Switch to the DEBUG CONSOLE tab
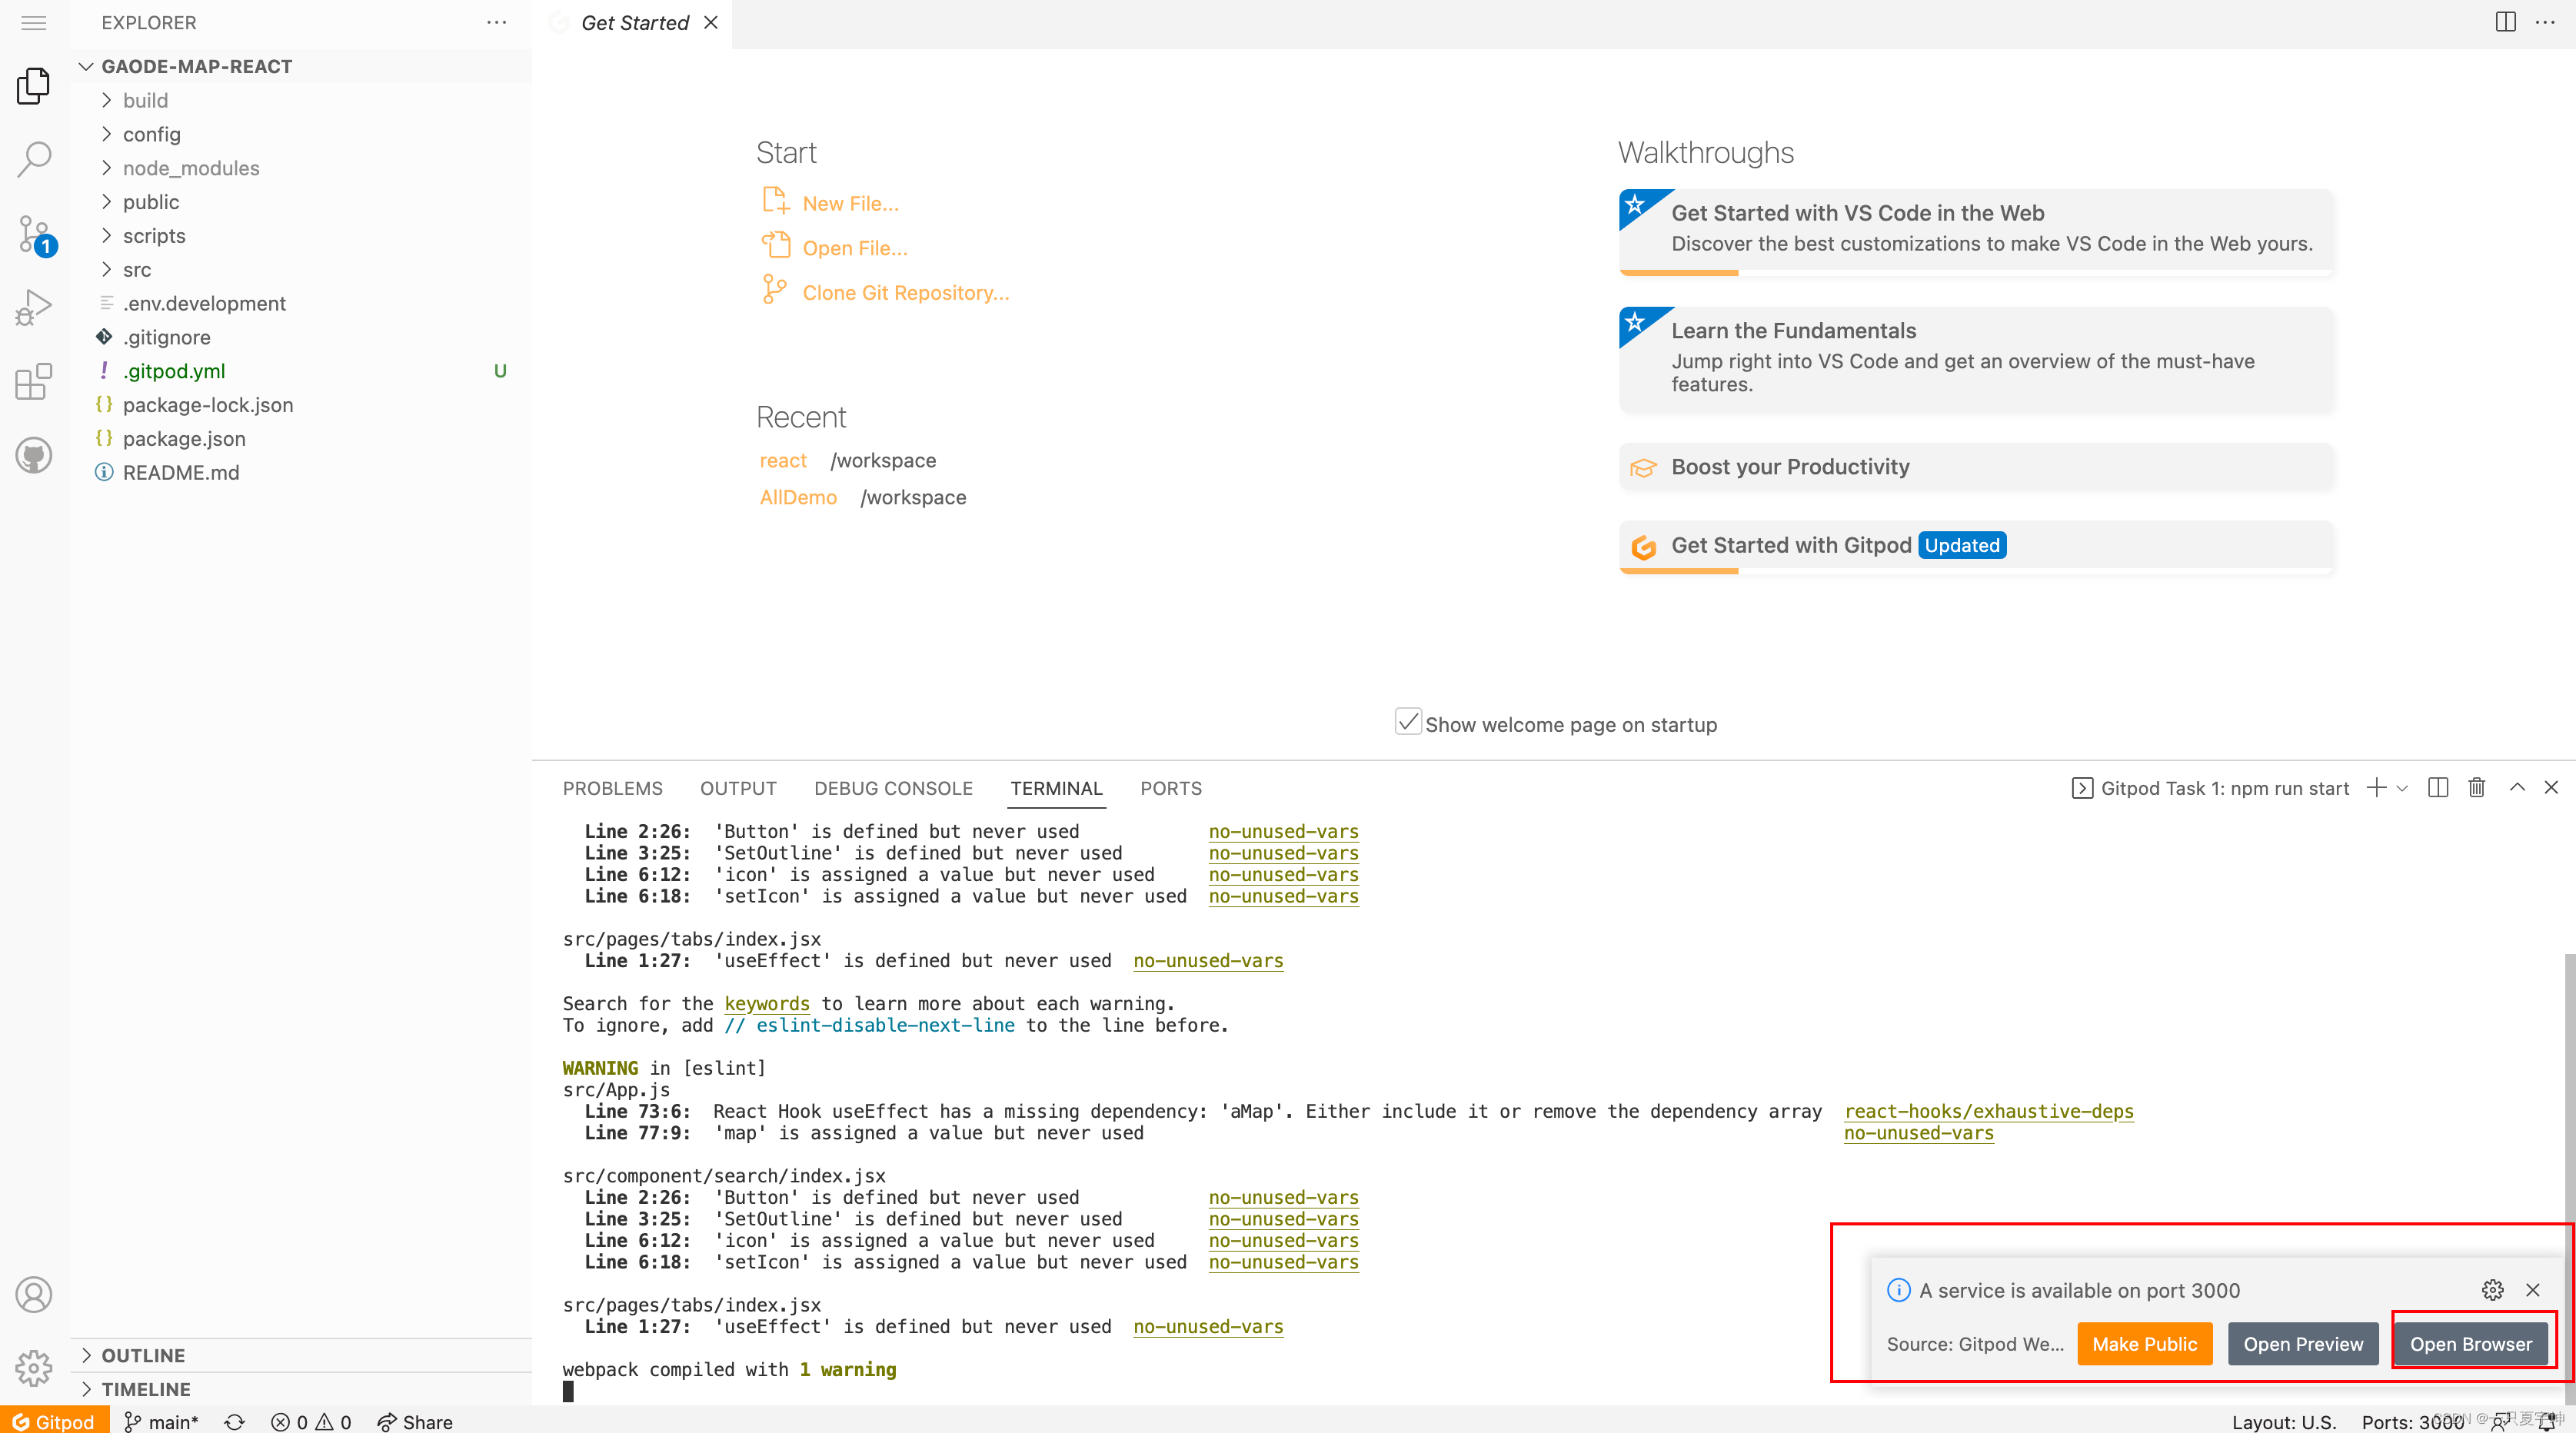 [x=893, y=788]
